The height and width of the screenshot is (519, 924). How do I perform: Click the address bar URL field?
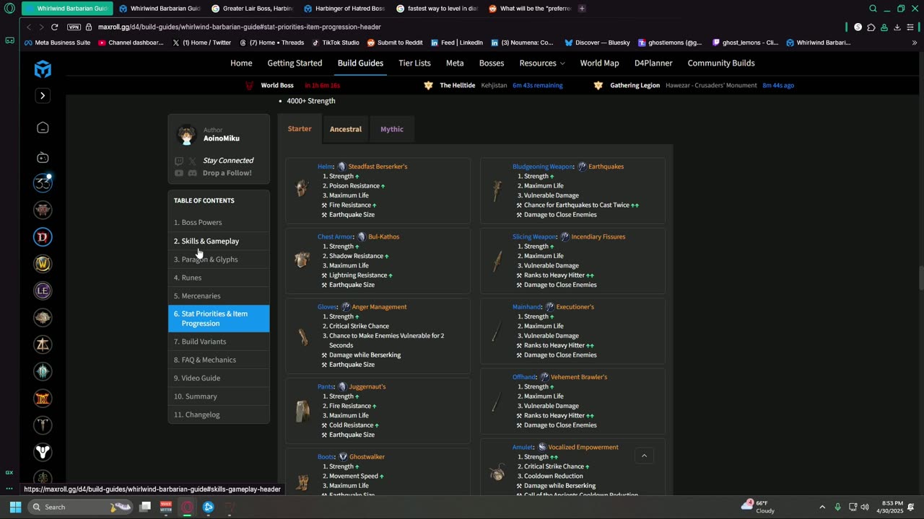462,27
